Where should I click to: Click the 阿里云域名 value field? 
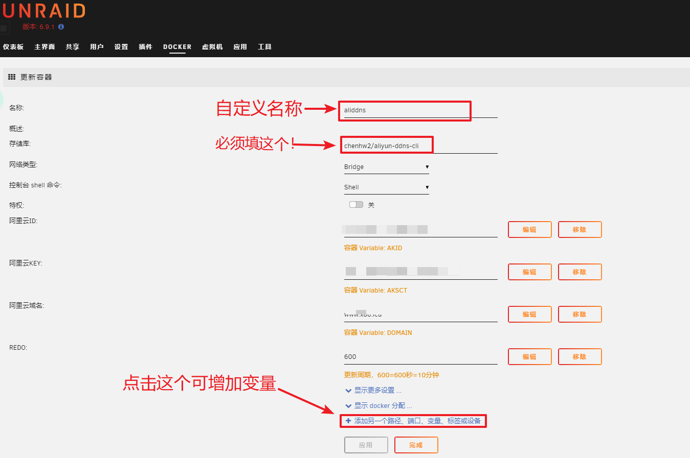tap(420, 315)
